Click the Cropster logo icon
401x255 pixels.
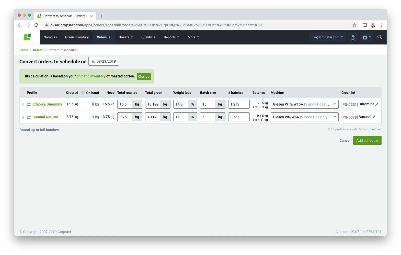[x=27, y=37]
